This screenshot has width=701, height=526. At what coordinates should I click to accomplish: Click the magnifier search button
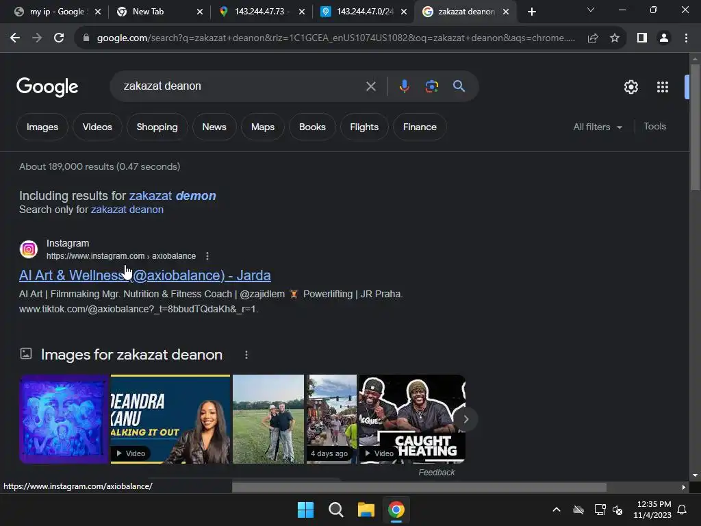click(459, 86)
